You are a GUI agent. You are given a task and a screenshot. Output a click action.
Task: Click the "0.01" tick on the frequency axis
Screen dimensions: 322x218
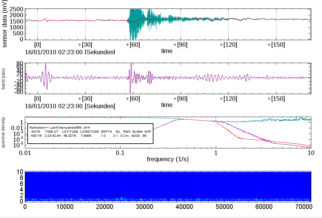25,153
